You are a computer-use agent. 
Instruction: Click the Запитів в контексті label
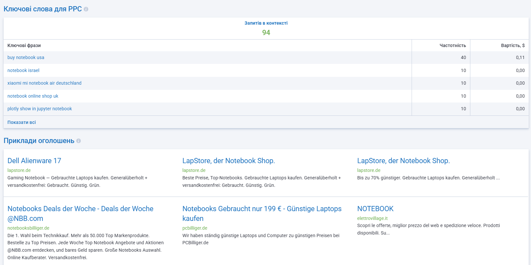[266, 23]
